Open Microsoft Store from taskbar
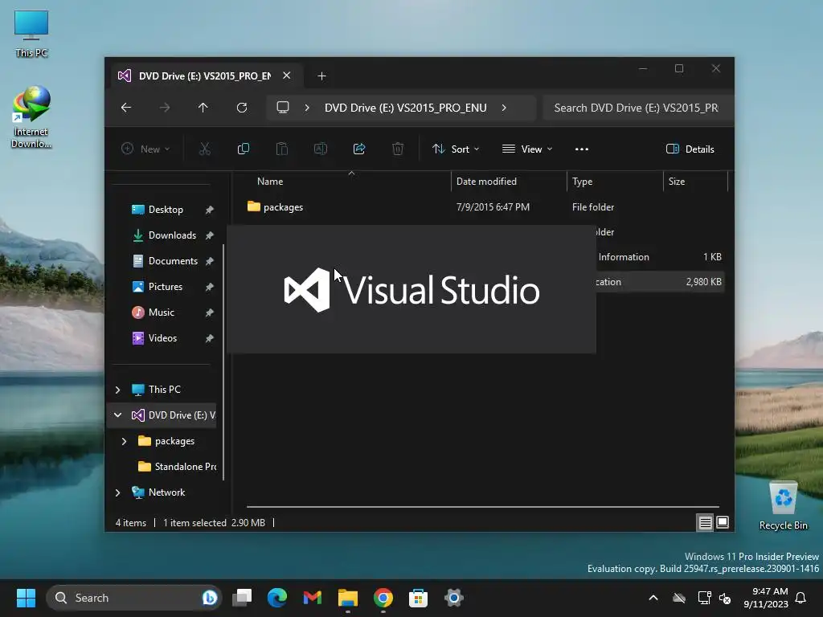The image size is (823, 617). click(x=418, y=598)
